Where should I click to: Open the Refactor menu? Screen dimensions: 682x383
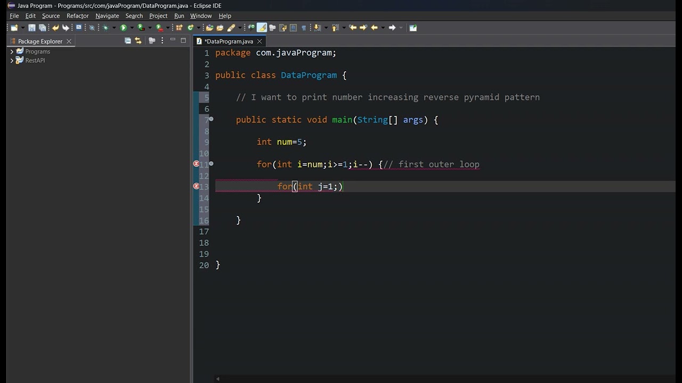tap(78, 16)
